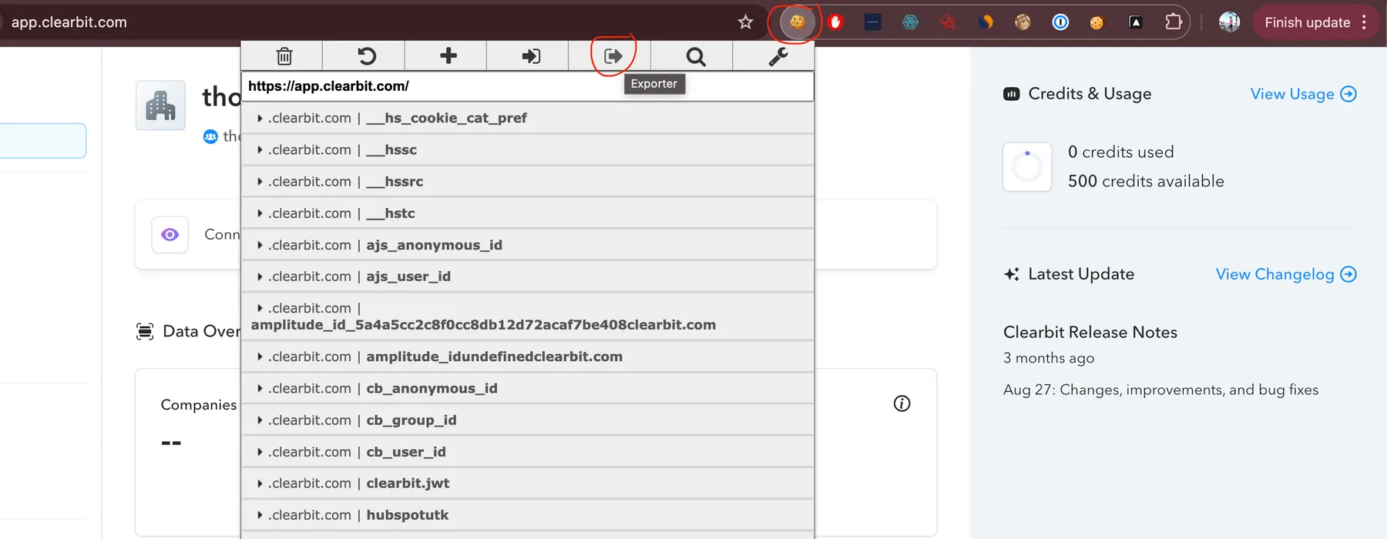Click the '3 months ago' text
This screenshot has width=1387, height=539.
(x=1049, y=358)
